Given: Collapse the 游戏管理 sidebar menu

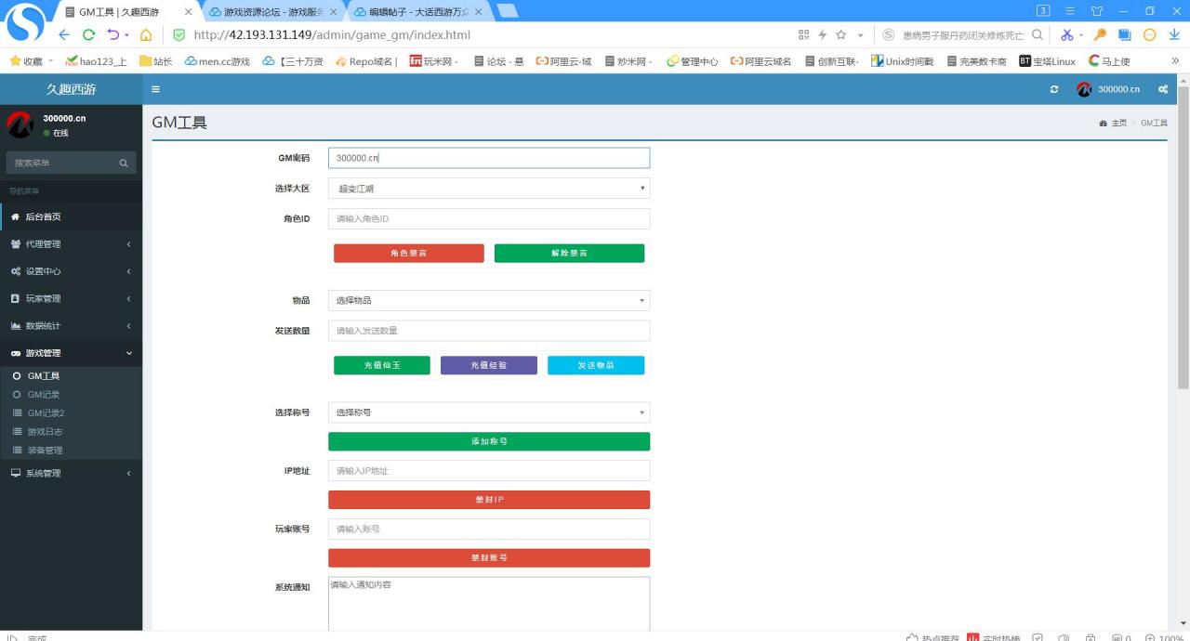Looking at the screenshot, I should coord(71,353).
